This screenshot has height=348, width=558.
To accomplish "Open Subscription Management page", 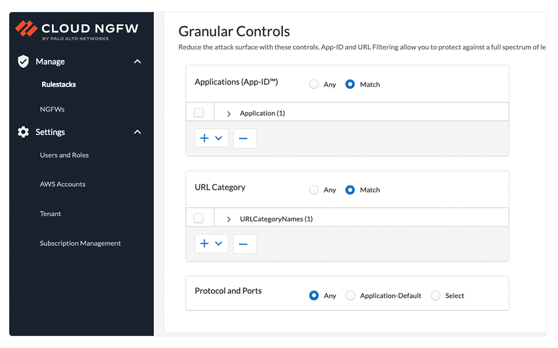I will tap(80, 243).
